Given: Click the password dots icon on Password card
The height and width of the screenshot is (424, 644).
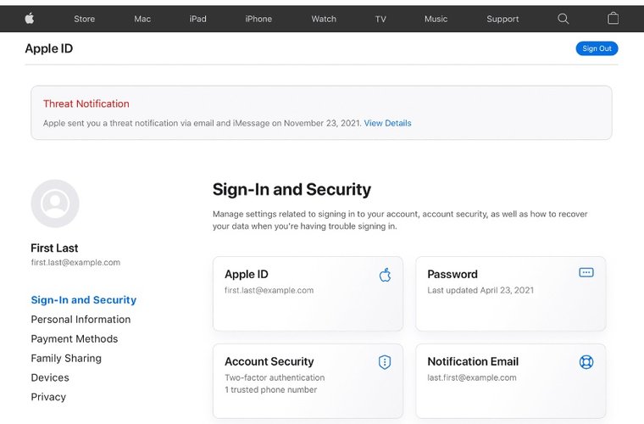Looking at the screenshot, I should [586, 272].
